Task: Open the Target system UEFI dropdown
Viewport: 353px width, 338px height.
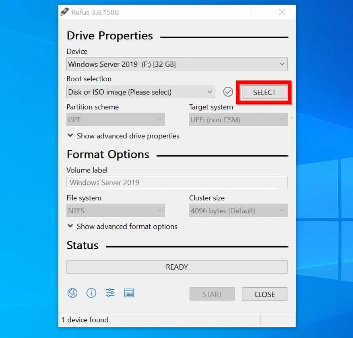Action: [238, 120]
